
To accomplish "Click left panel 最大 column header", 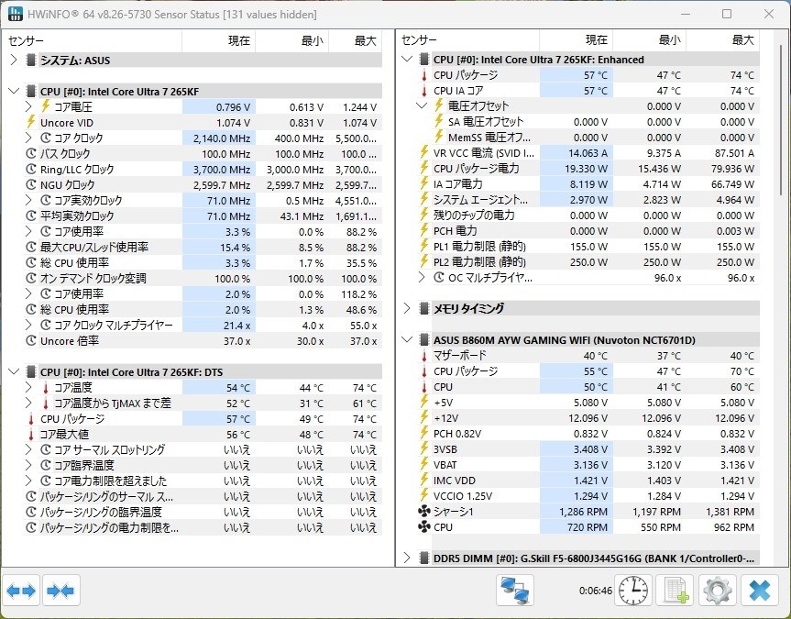I will (x=356, y=41).
